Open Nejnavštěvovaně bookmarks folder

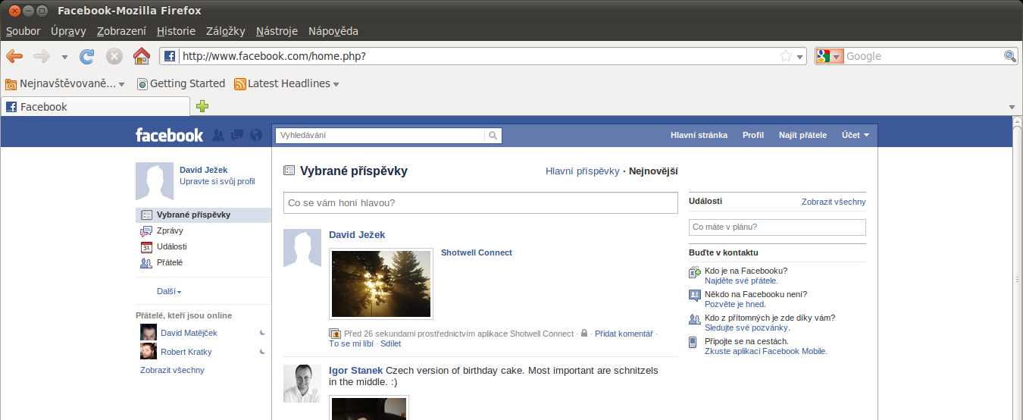(x=65, y=83)
